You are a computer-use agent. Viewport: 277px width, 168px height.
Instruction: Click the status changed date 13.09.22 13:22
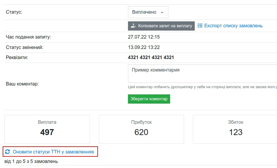point(144,47)
